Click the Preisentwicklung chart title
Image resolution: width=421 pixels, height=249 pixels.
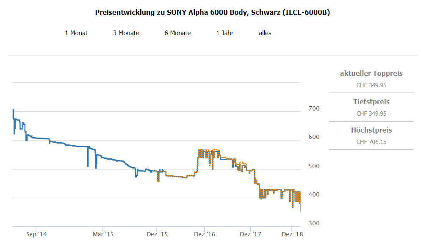(213, 12)
